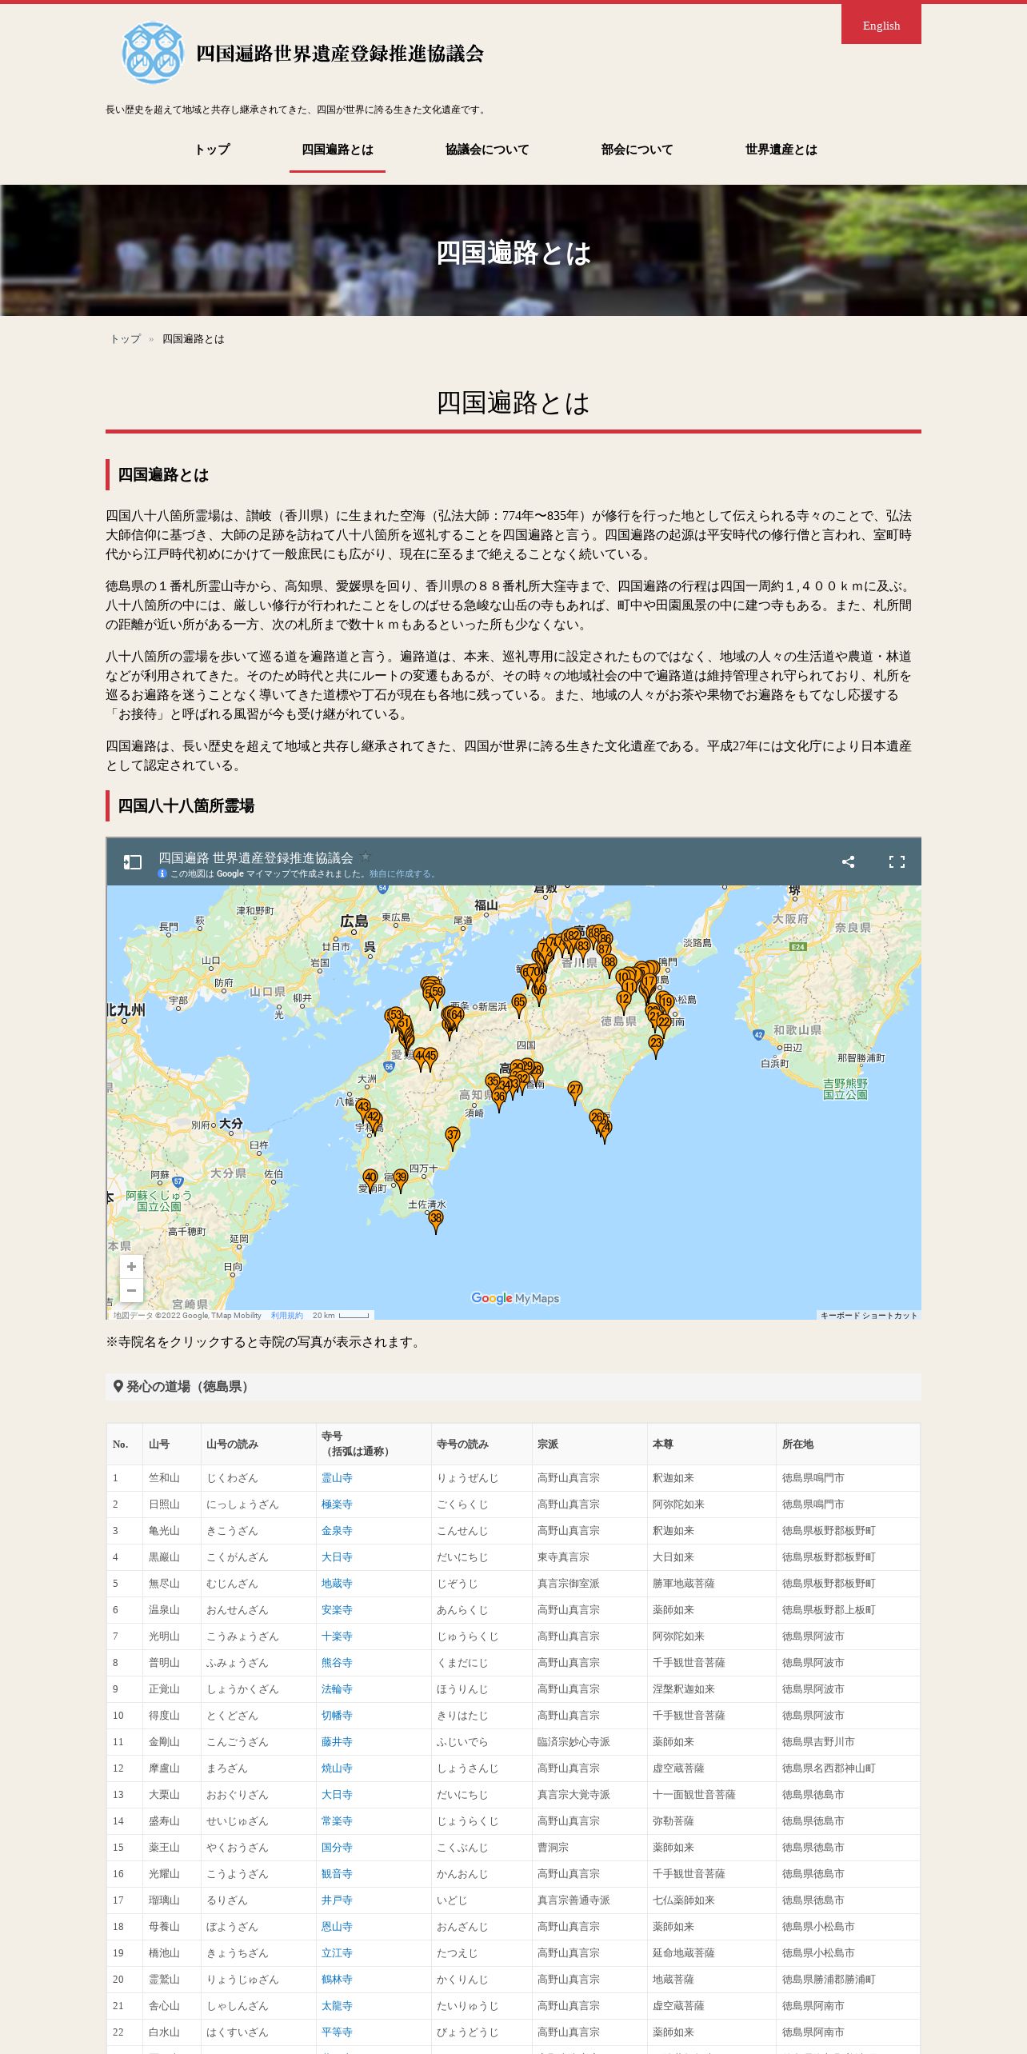Click the blue info icon in map header
The height and width of the screenshot is (2054, 1027).
(162, 873)
